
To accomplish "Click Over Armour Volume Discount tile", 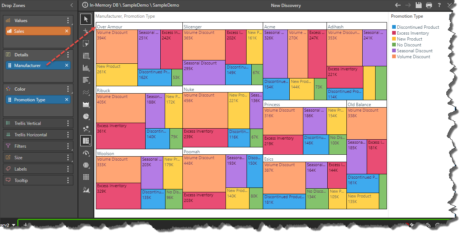I will (x=116, y=46).
